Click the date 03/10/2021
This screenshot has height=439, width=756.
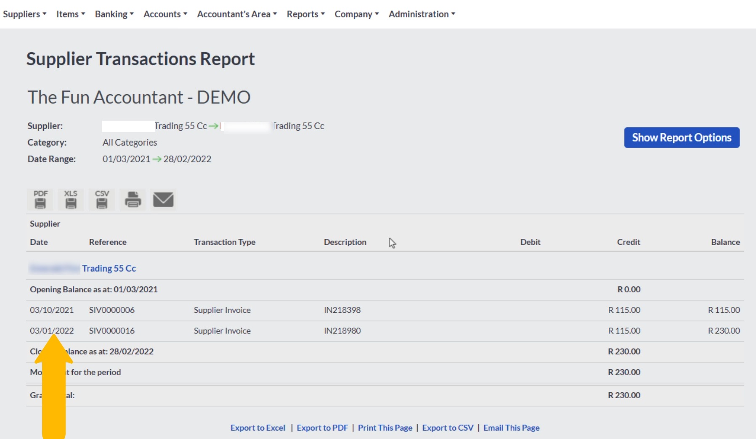point(52,310)
